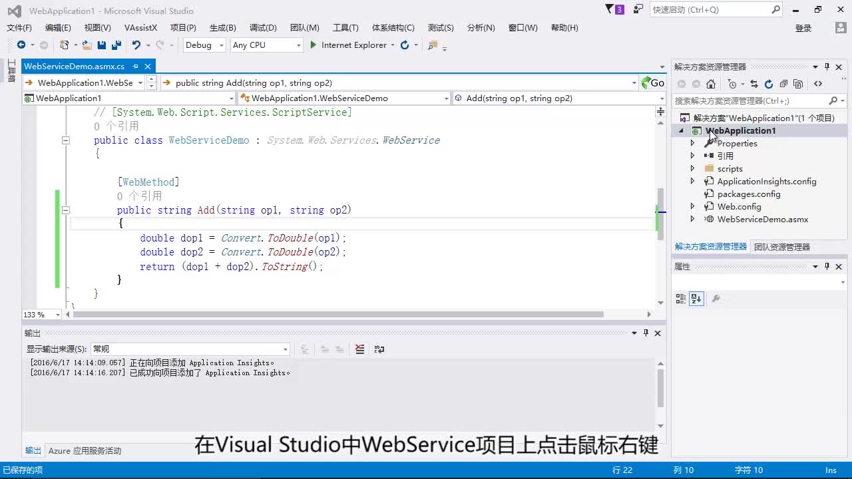Click the Save All toolbar icon
Screen dimensions: 852x479
(116, 45)
